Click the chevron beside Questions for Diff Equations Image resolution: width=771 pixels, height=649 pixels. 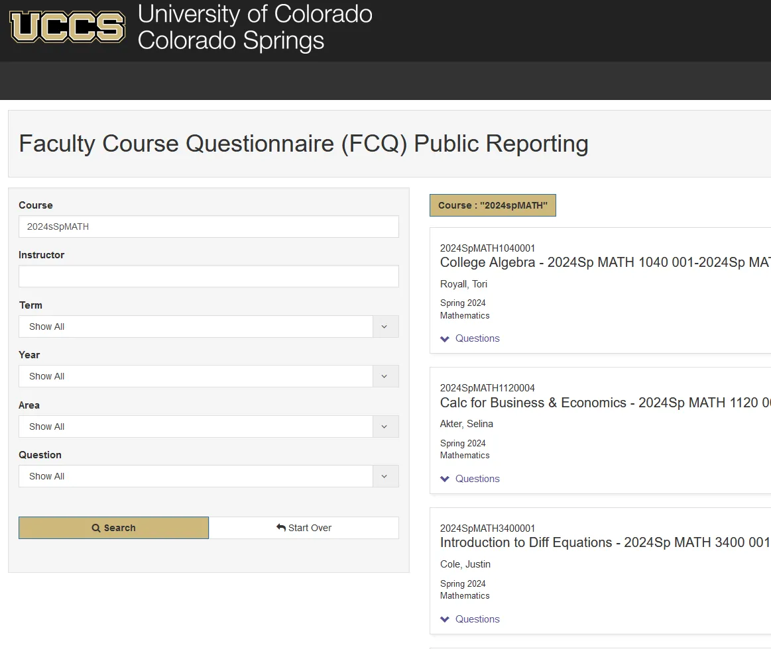coord(444,619)
